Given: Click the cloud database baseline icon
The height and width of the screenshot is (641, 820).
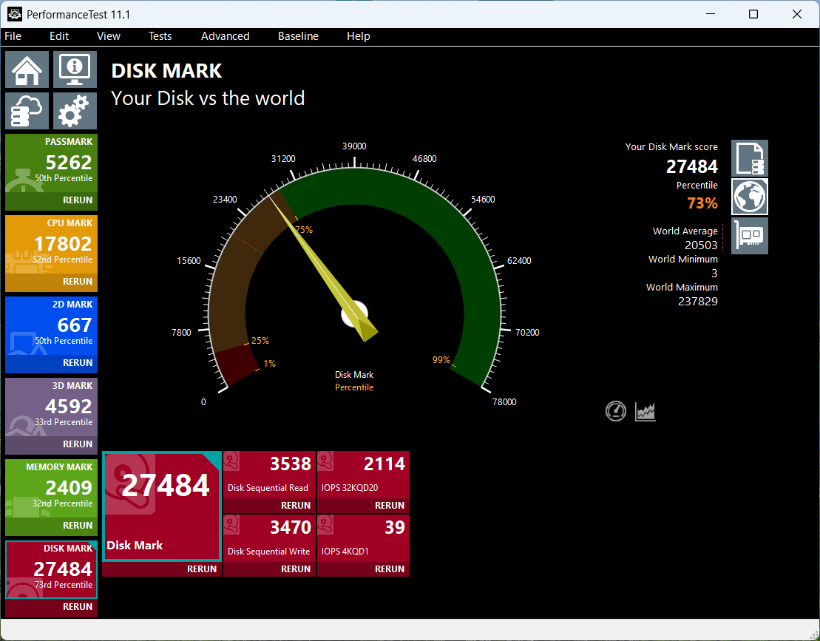Looking at the screenshot, I should click(27, 111).
